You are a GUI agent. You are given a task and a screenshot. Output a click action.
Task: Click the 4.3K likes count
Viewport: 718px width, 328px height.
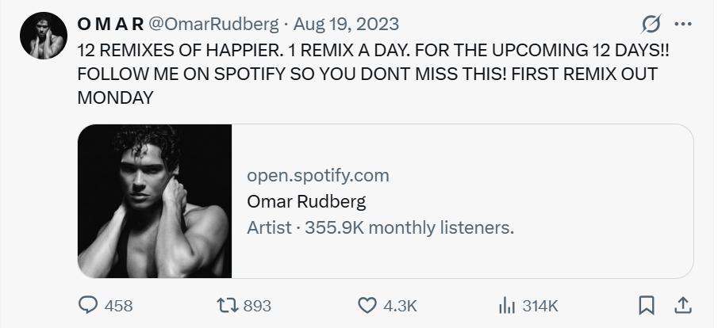[401, 306]
